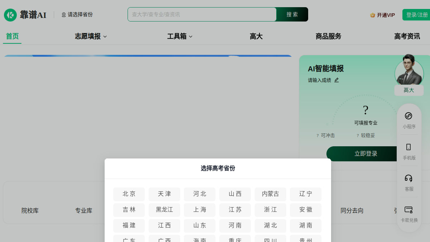This screenshot has width=430, height=242.
Task: Click the 可冲击 question mark indicator
Action: coord(317,136)
